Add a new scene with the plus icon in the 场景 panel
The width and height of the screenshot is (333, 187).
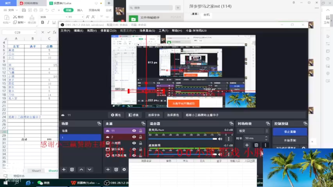[64, 170]
